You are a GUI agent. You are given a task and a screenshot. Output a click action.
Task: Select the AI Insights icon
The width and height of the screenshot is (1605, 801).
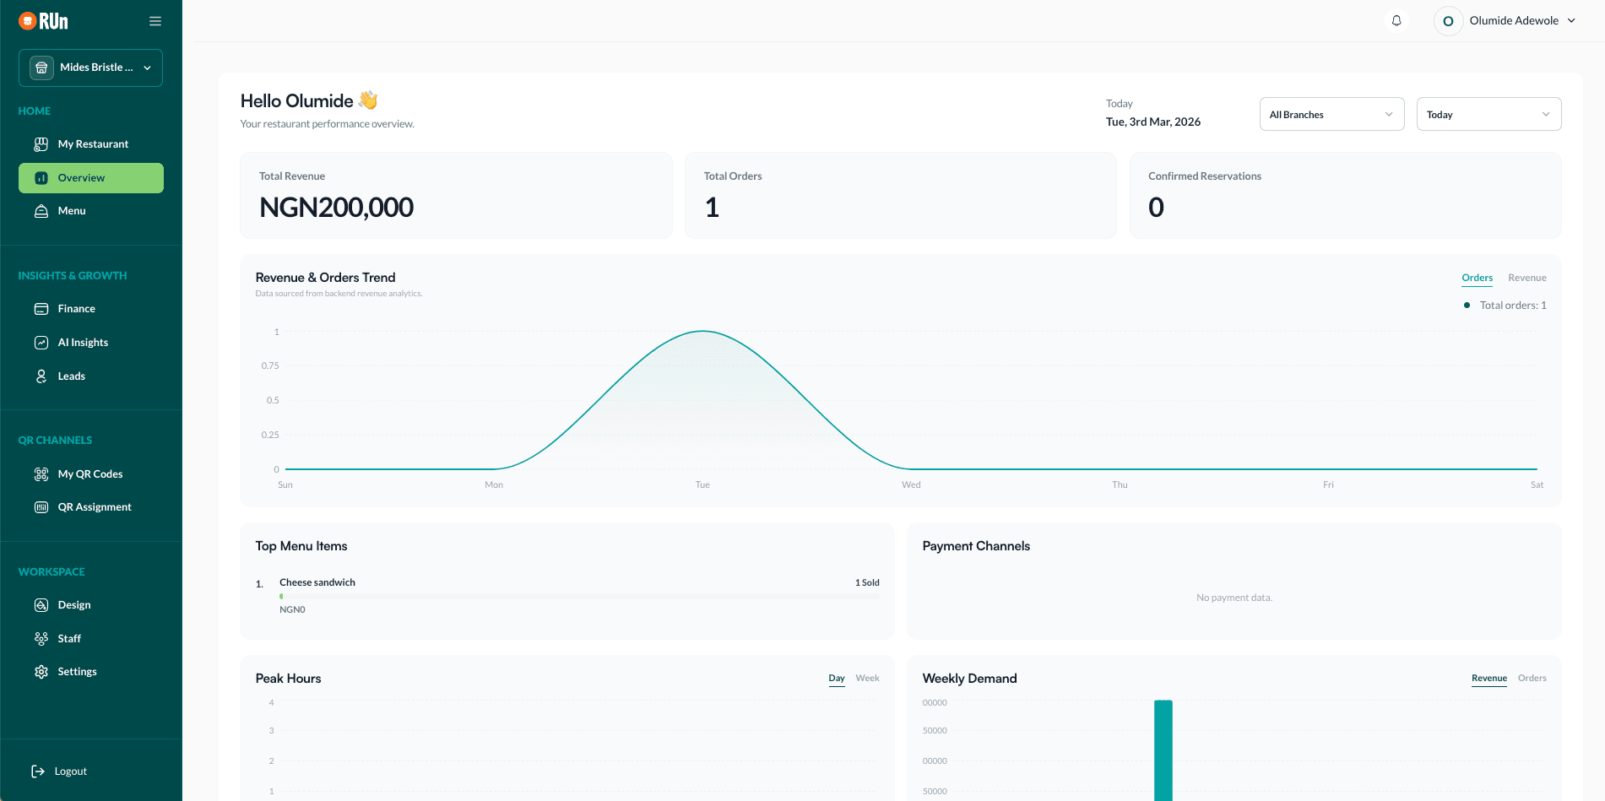pos(41,342)
